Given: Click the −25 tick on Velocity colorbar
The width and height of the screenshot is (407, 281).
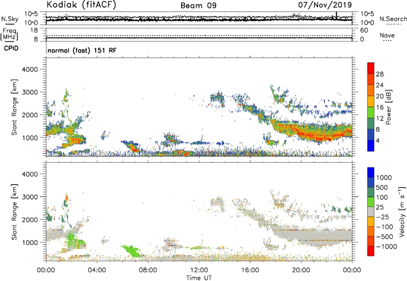Looking at the screenshot, I should point(383,217).
